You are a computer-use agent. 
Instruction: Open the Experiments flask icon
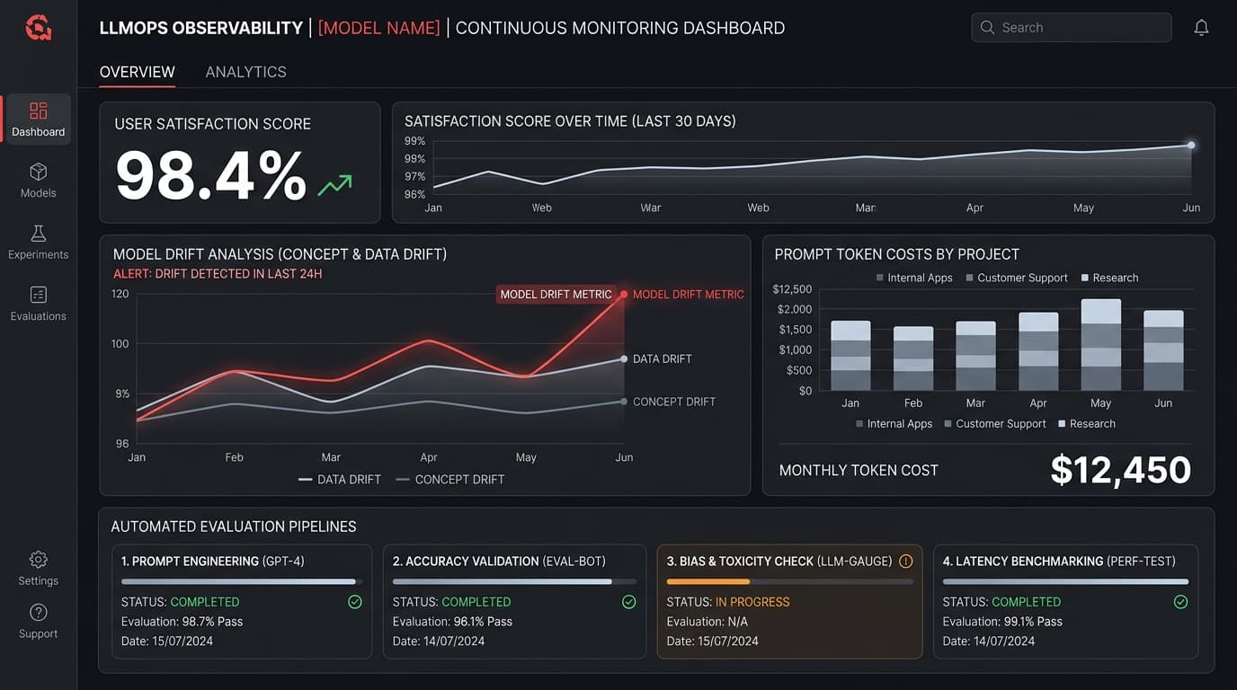(x=39, y=234)
